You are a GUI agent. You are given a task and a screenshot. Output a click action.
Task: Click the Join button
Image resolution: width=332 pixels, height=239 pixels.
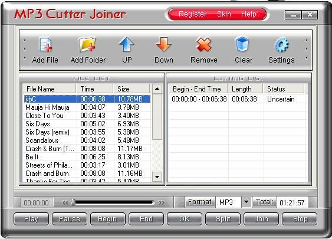coord(261,219)
